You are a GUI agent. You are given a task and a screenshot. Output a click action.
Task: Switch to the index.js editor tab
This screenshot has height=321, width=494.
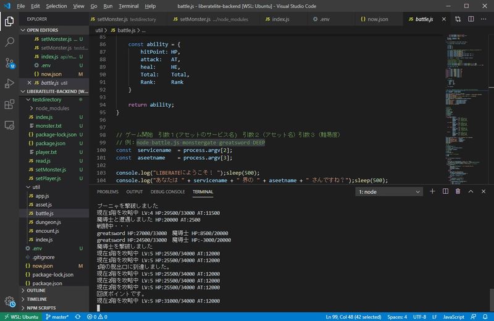point(281,19)
